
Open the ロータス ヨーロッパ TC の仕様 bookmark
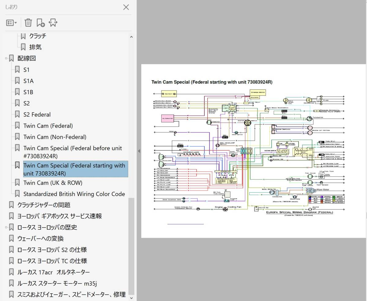(x=52, y=261)
